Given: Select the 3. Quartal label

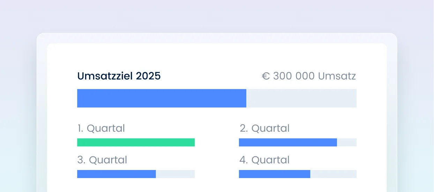Looking at the screenshot, I should click(x=102, y=160).
